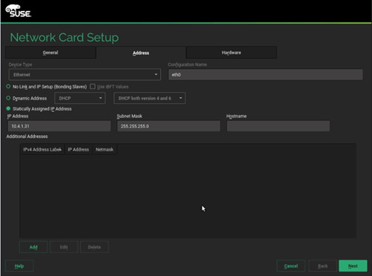Click the Subnet Mask input field

169,126
